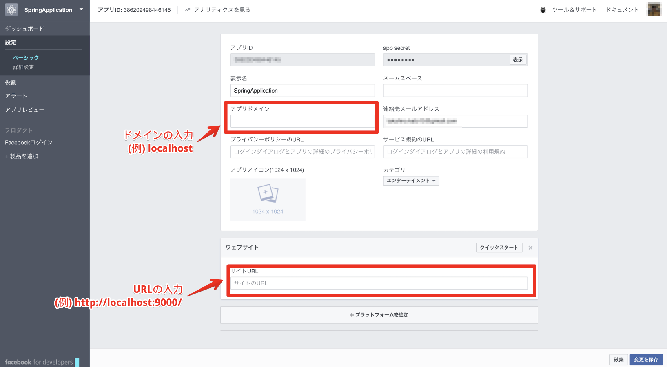Click 表示 button to reveal app secret
The height and width of the screenshot is (367, 667).
coord(518,60)
